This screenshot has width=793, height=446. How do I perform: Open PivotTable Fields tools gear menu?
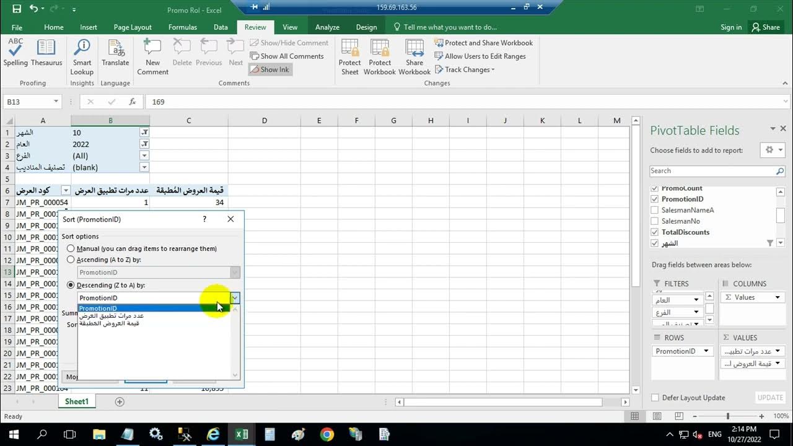click(x=773, y=150)
